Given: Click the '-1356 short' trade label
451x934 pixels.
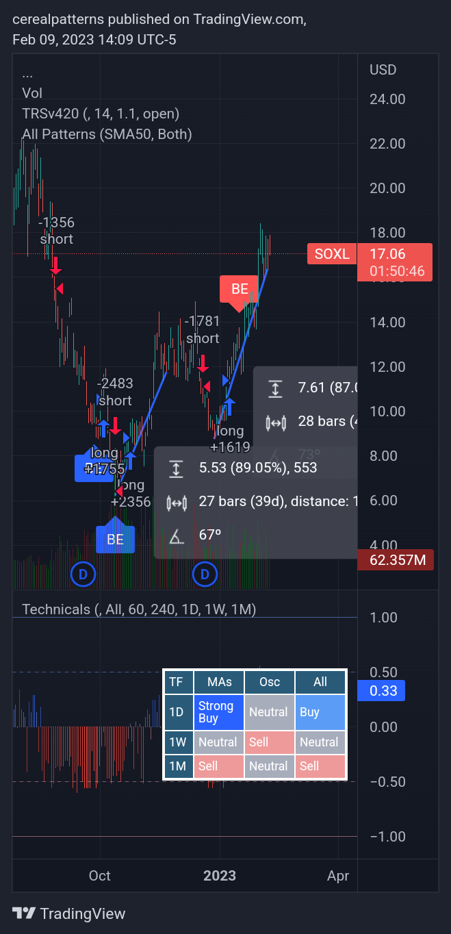Looking at the screenshot, I should coord(56,231).
